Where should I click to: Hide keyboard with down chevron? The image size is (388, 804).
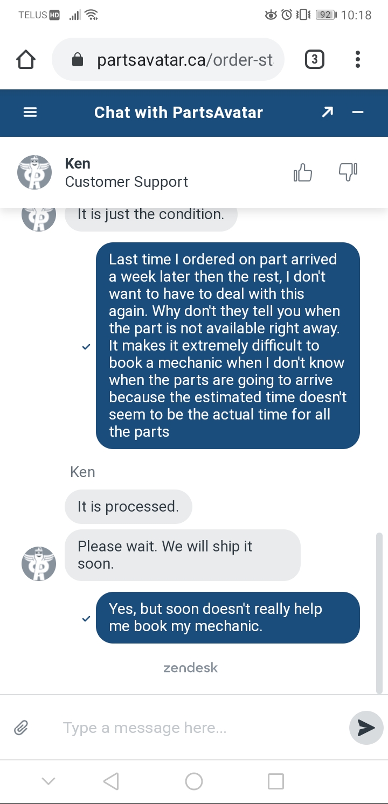click(x=48, y=781)
